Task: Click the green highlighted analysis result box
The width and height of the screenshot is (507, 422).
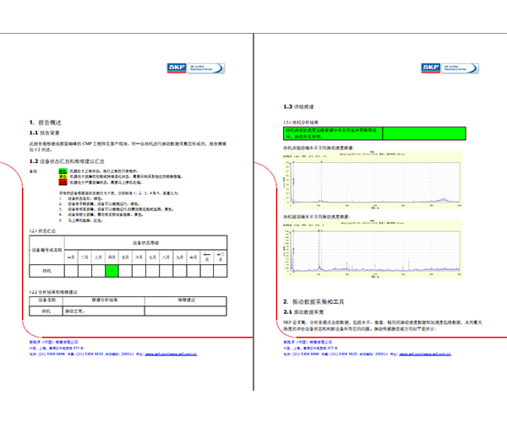Action: pyautogui.click(x=335, y=134)
